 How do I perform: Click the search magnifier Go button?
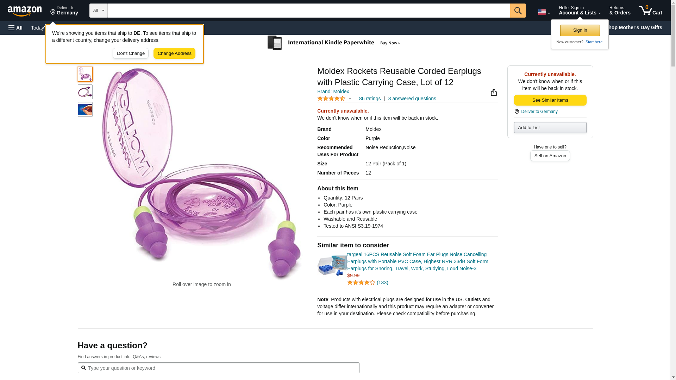pyautogui.click(x=518, y=11)
